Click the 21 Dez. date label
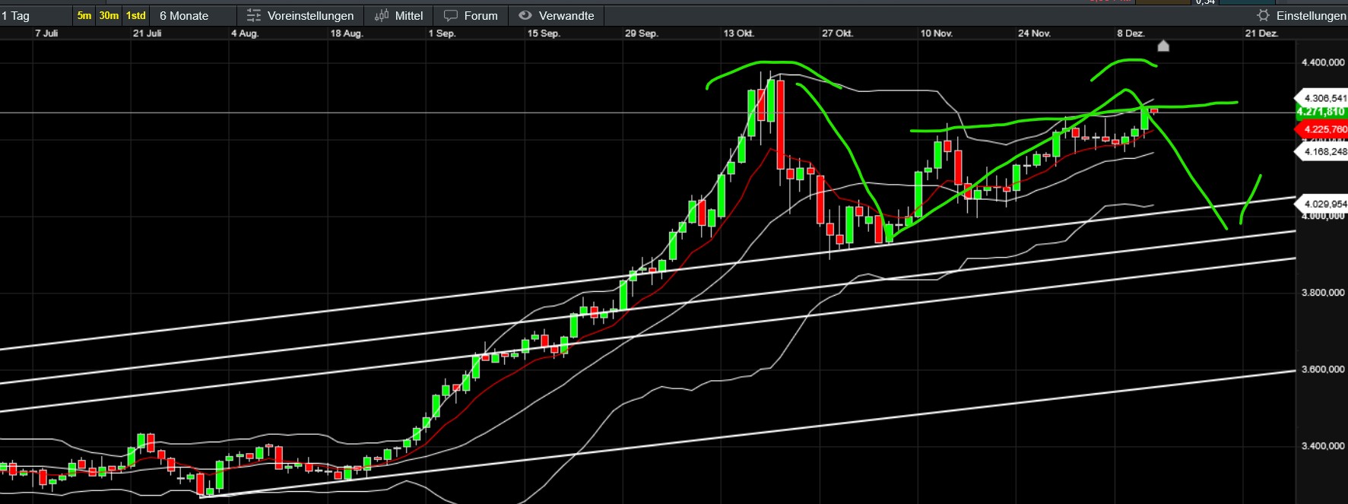 1261,33
